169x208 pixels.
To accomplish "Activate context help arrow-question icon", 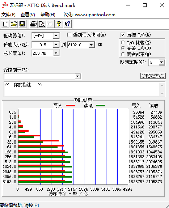I will [x=67, y=24].
